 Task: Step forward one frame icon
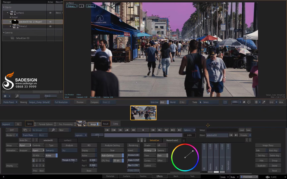(x=153, y=130)
